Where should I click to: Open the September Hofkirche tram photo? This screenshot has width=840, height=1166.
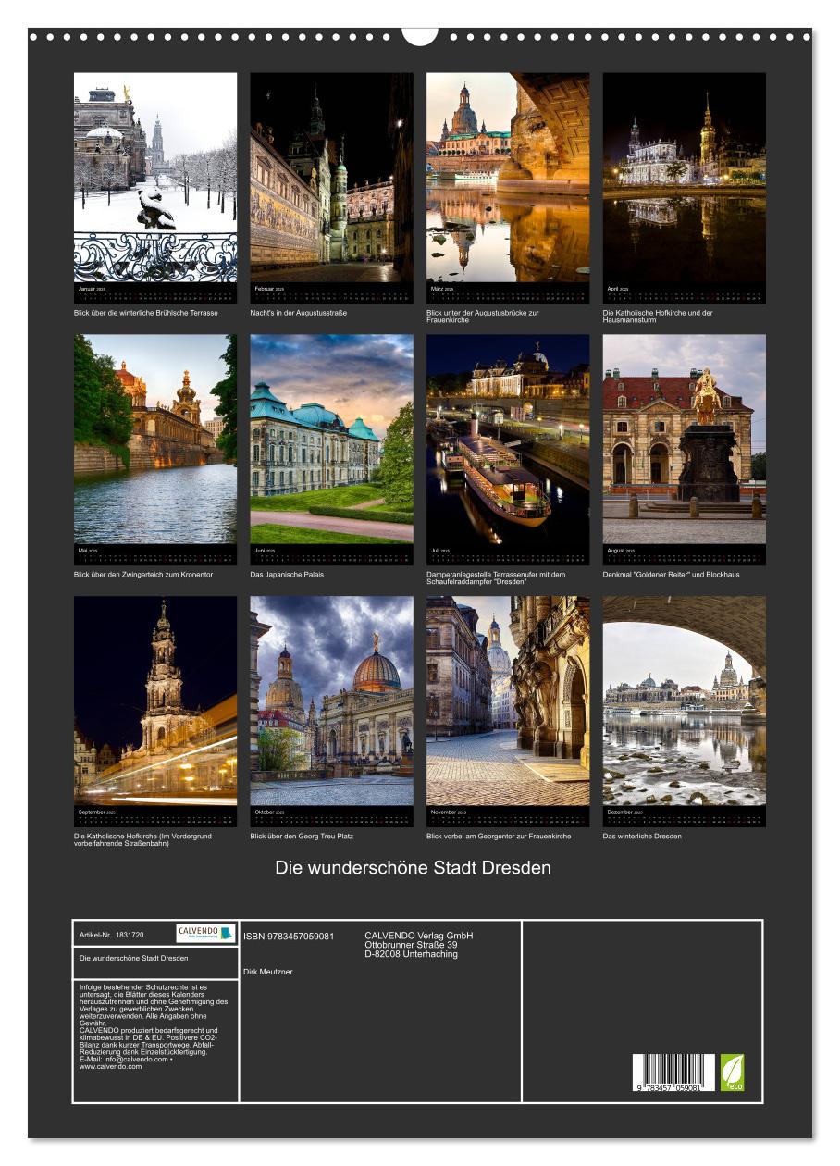[155, 701]
